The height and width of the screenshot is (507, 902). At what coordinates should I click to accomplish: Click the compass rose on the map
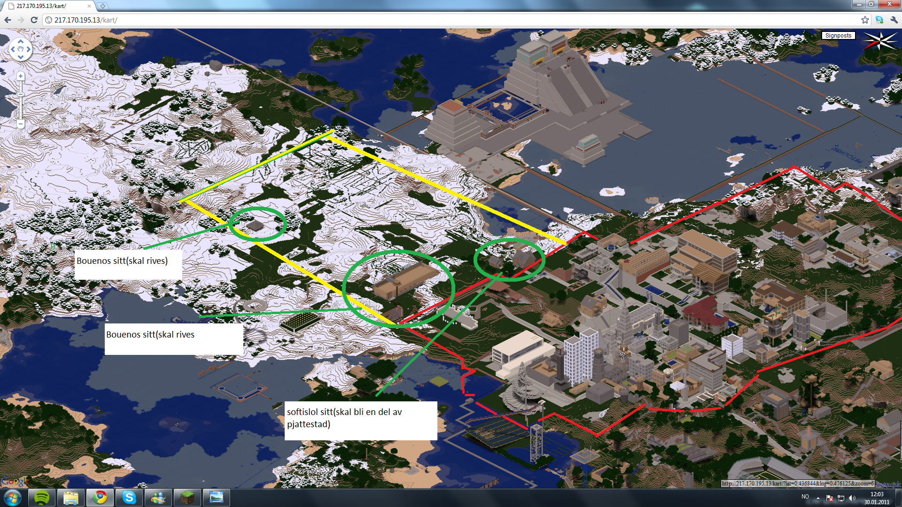(880, 41)
